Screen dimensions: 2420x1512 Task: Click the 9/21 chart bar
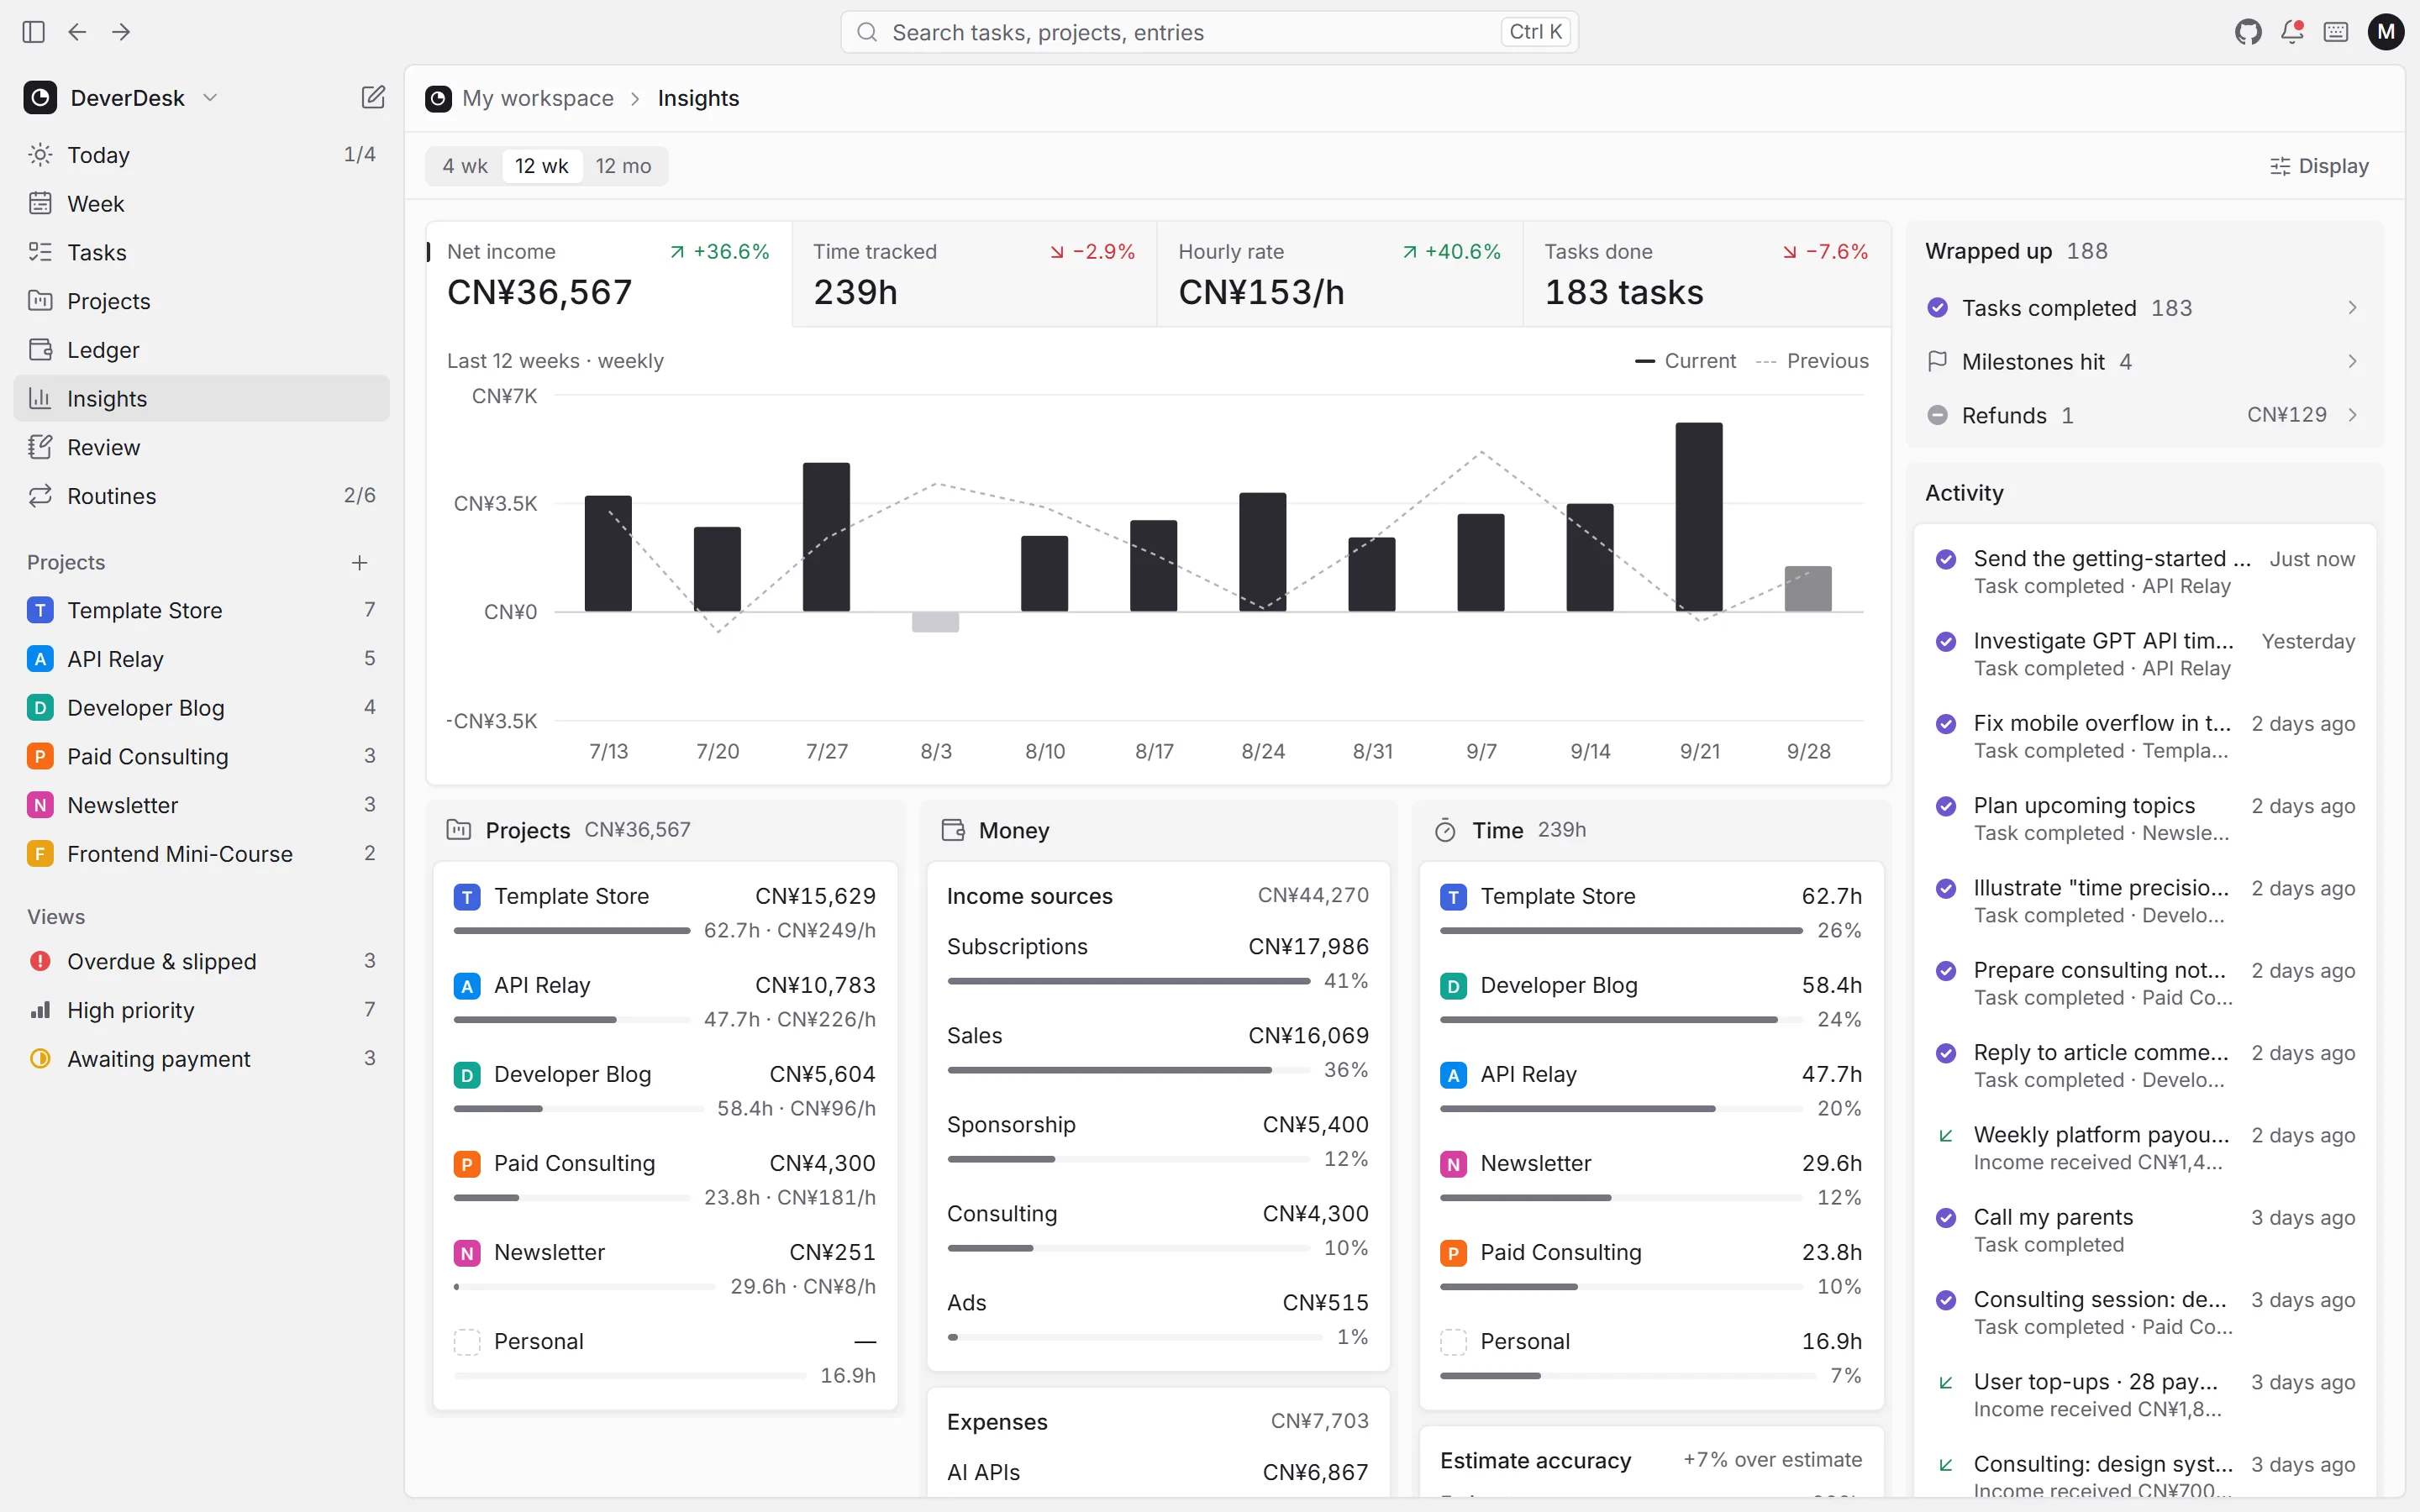(1699, 517)
